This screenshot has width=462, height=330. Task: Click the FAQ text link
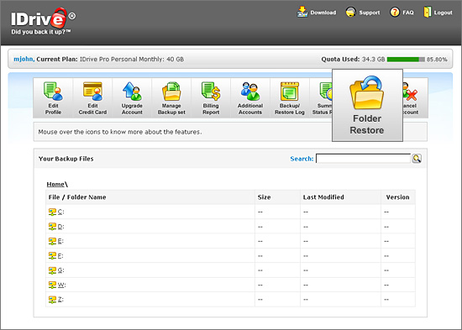point(408,13)
